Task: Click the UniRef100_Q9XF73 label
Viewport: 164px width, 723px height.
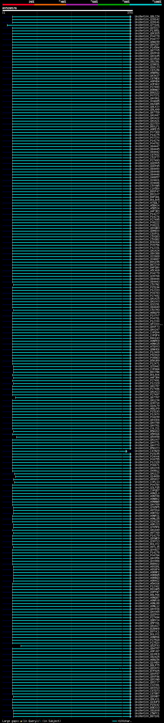Action: click(147, 327)
